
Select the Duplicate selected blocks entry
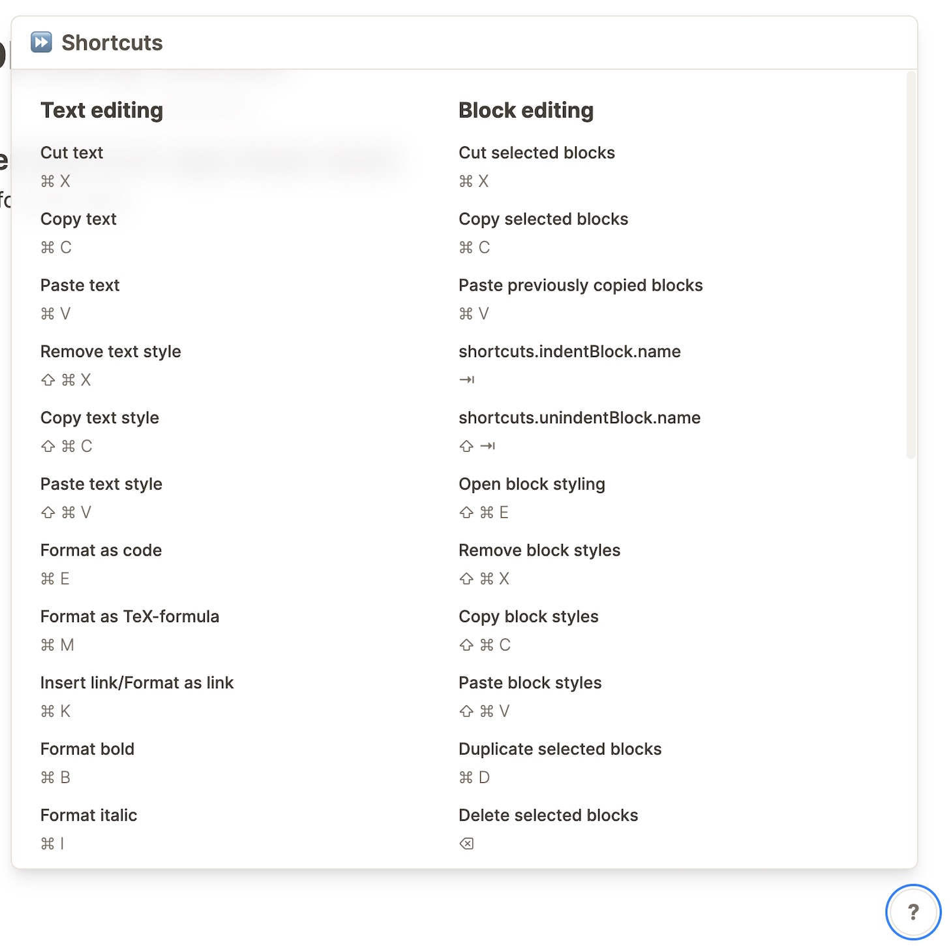tap(560, 750)
